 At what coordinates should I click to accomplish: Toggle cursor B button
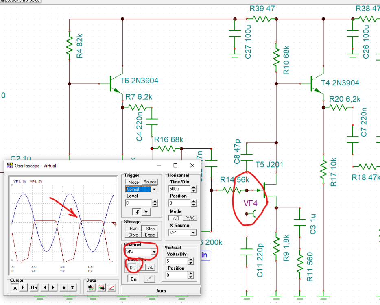tap(23, 288)
